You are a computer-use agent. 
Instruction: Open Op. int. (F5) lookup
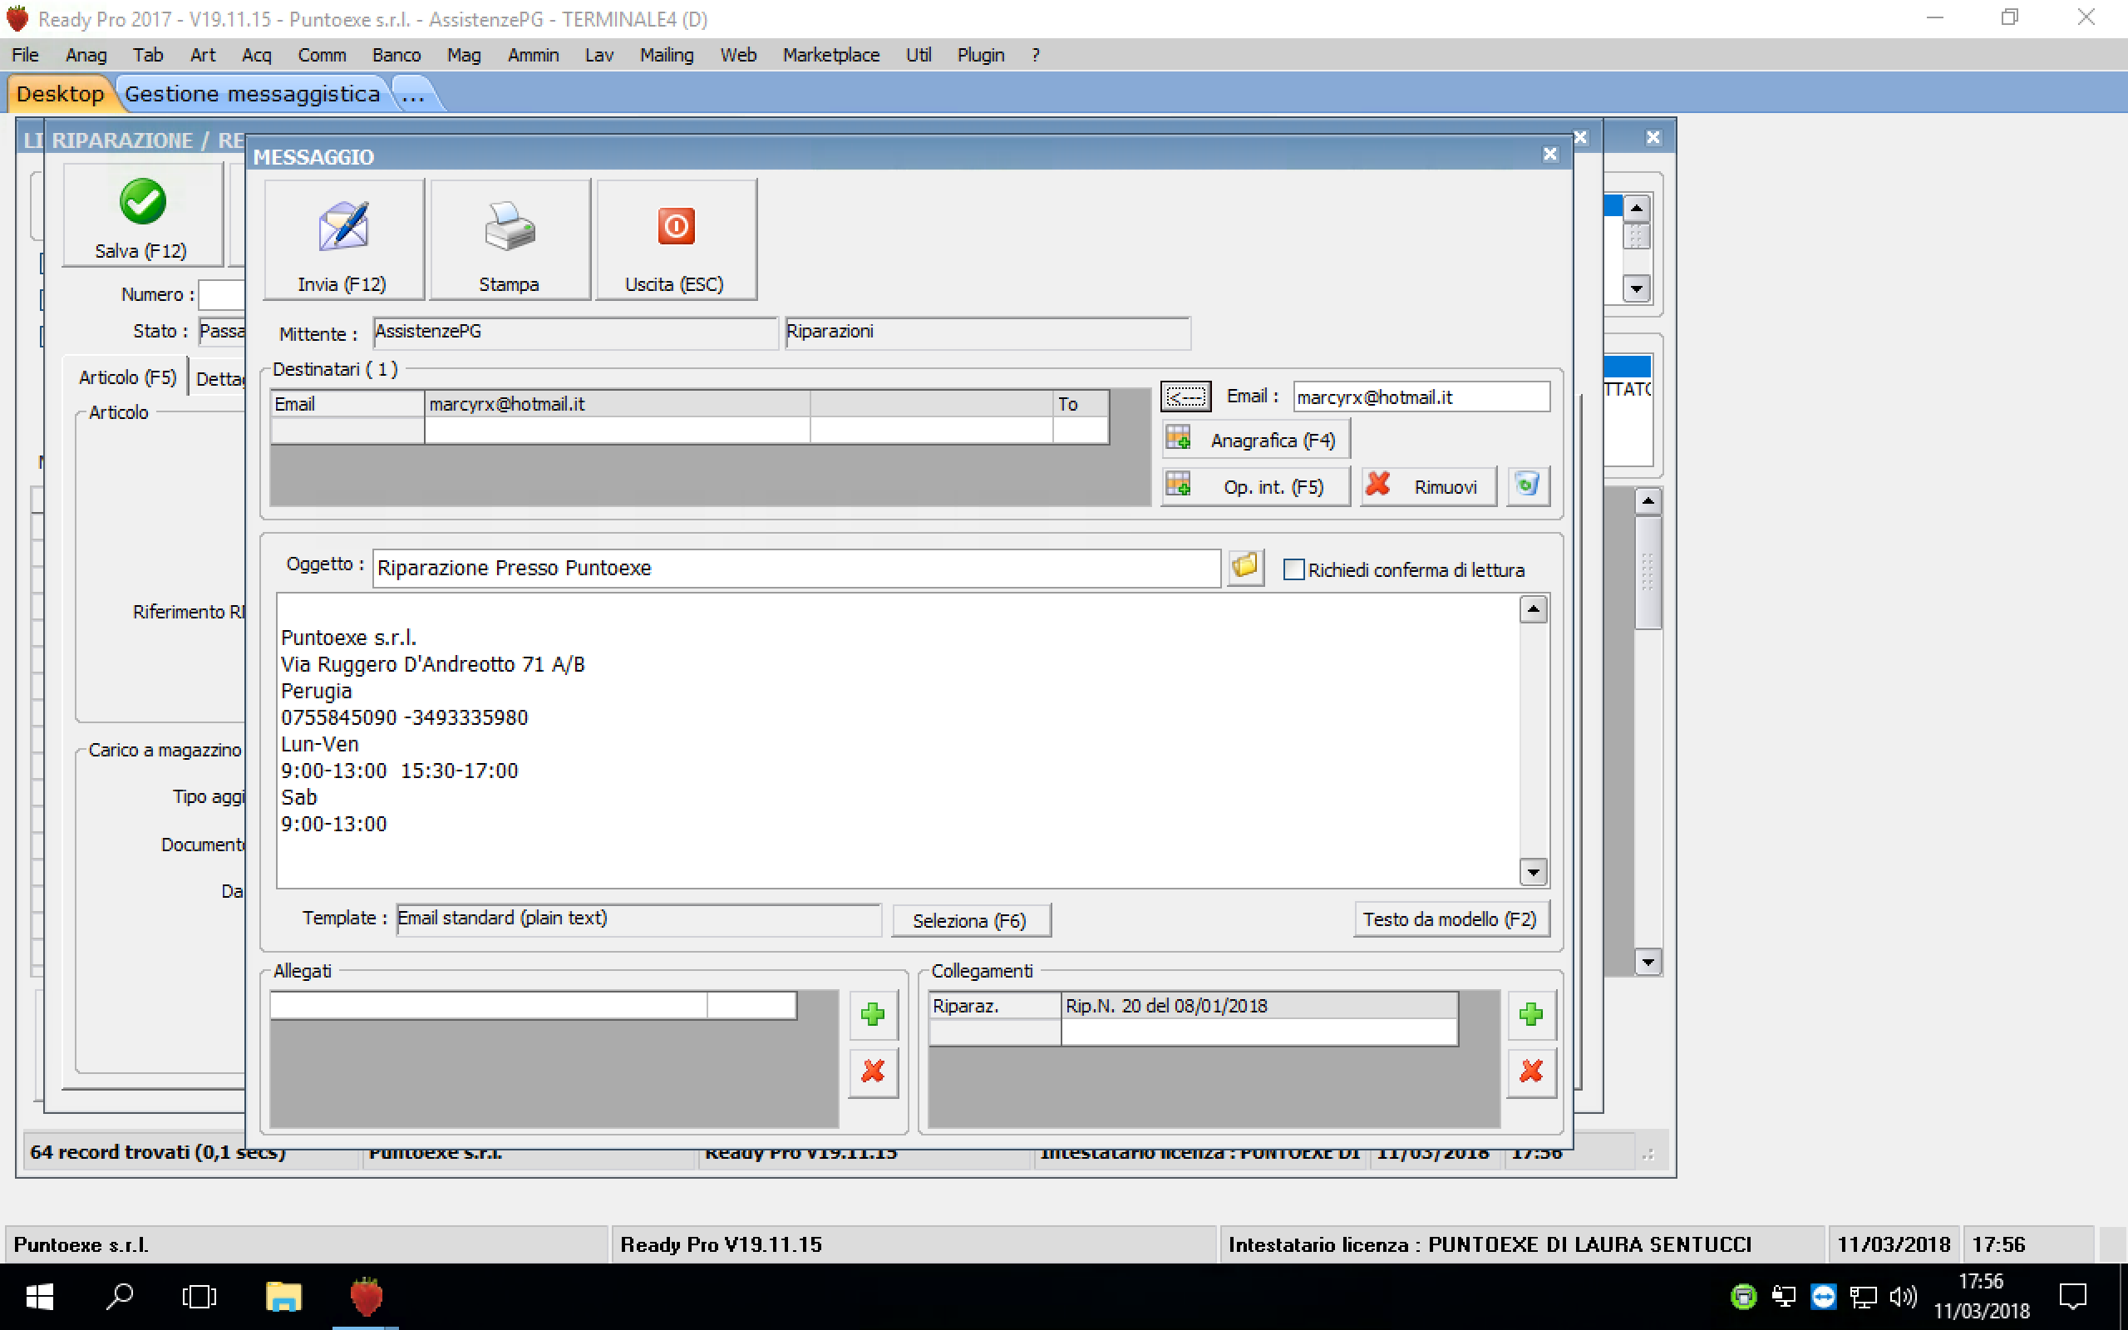pos(1256,486)
